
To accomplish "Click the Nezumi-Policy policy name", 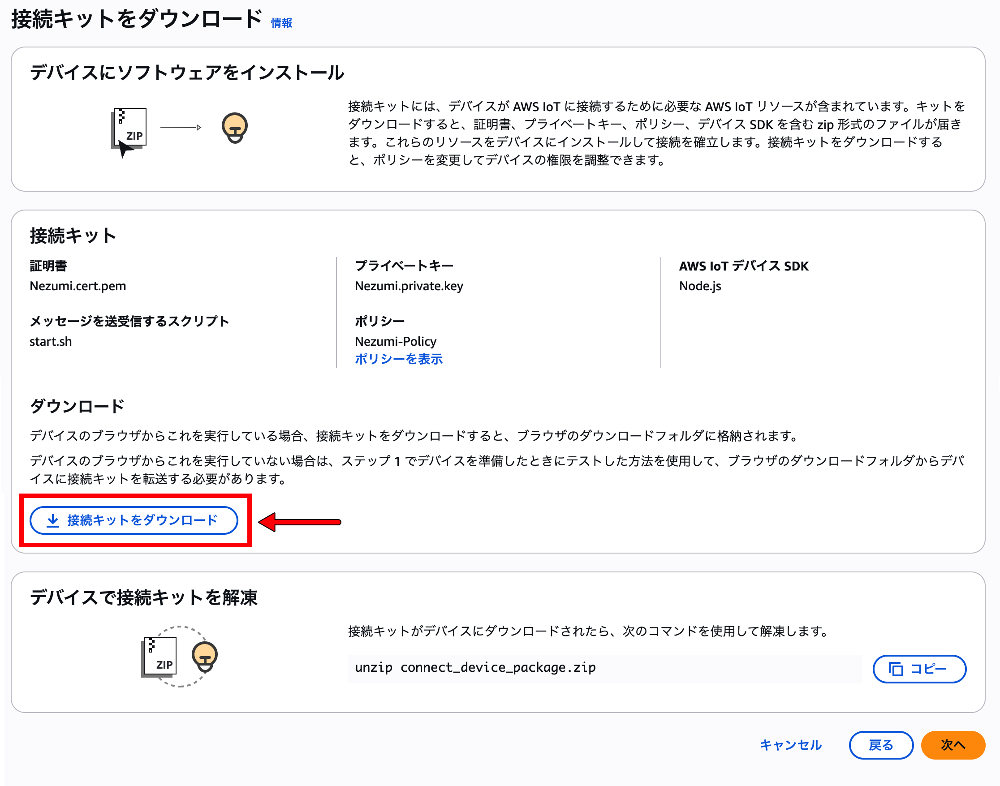I will pyautogui.click(x=395, y=341).
